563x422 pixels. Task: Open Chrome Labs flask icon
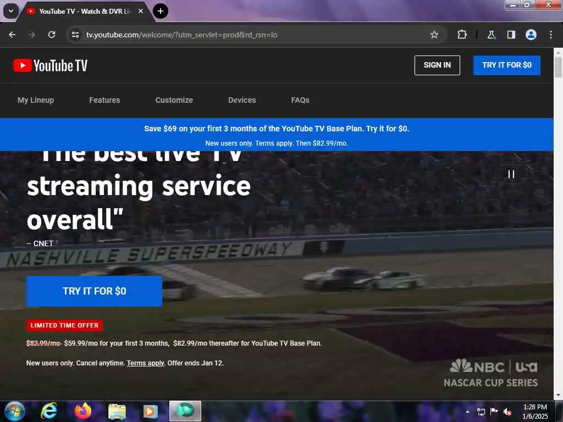click(491, 35)
